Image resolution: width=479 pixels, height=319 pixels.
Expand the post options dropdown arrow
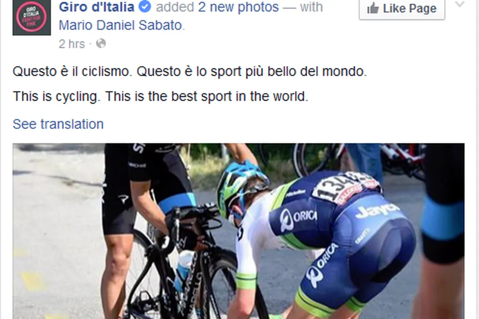(460, 5)
